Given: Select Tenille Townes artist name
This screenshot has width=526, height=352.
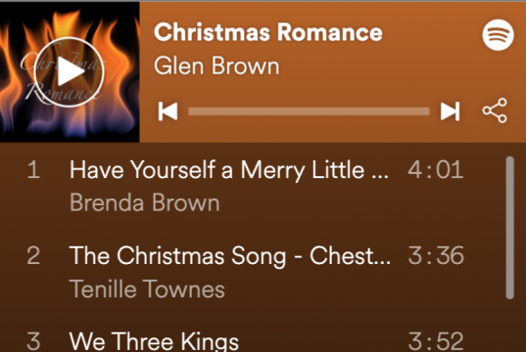Looking at the screenshot, I should pyautogui.click(x=147, y=288).
